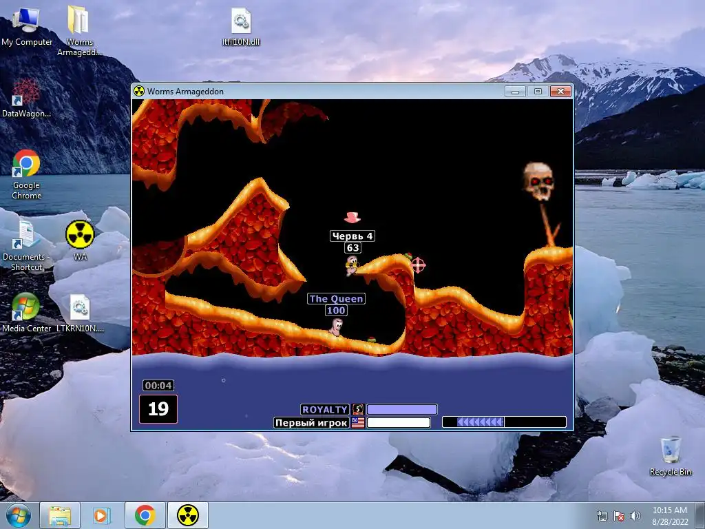The height and width of the screenshot is (529, 705).
Task: Click the network tray icon
Action: point(602,515)
